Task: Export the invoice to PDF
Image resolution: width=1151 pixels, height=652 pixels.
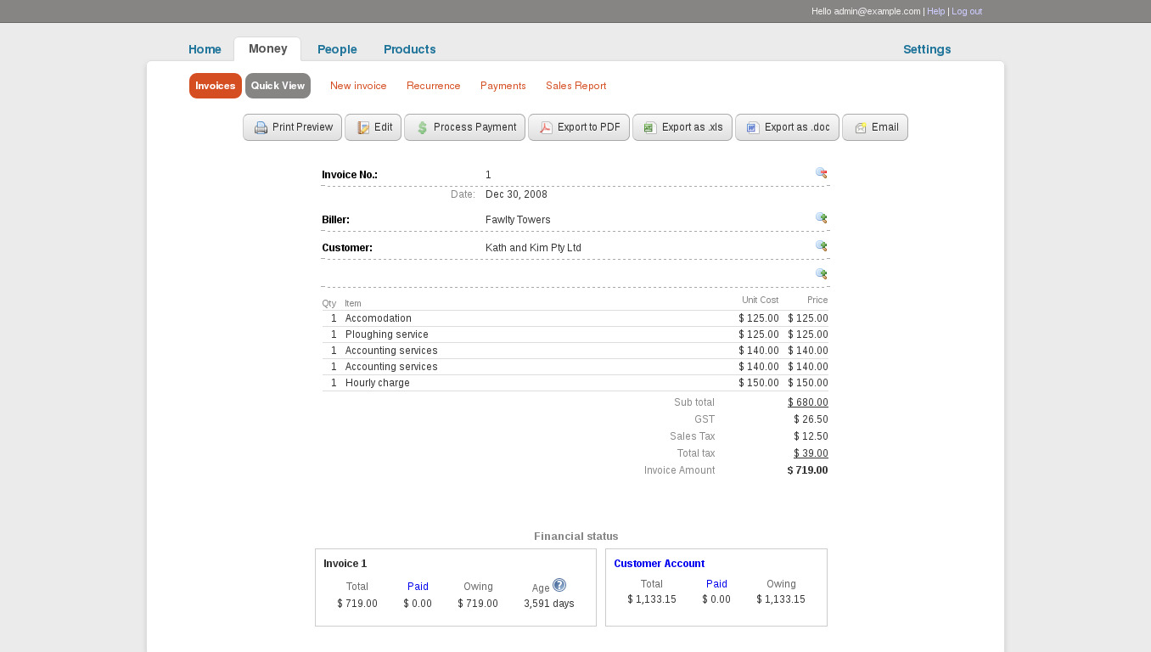Action: [x=578, y=127]
